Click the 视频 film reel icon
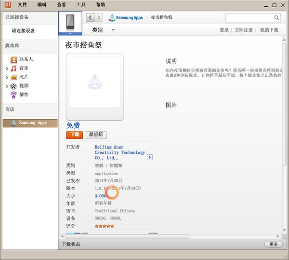The width and height of the screenshot is (289, 260). [x=13, y=86]
